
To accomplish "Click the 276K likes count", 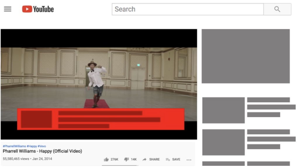I will click(x=114, y=159).
